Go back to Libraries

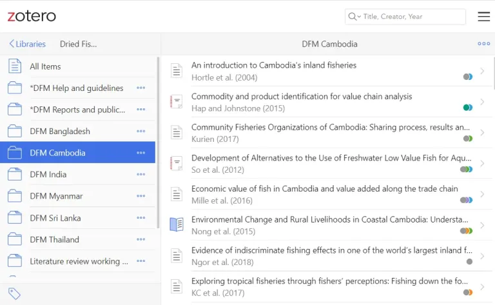27,44
